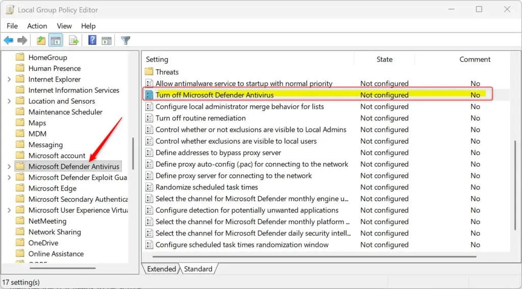Click the Export List toolbar icon
522x289 pixels.
click(73, 41)
